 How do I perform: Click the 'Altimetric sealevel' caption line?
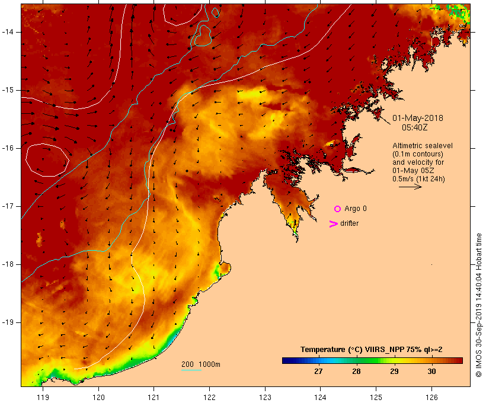point(423,146)
